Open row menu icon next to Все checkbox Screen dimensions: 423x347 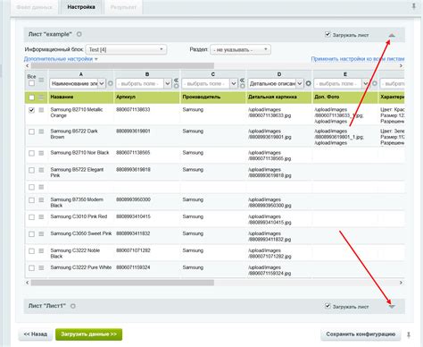(41, 80)
